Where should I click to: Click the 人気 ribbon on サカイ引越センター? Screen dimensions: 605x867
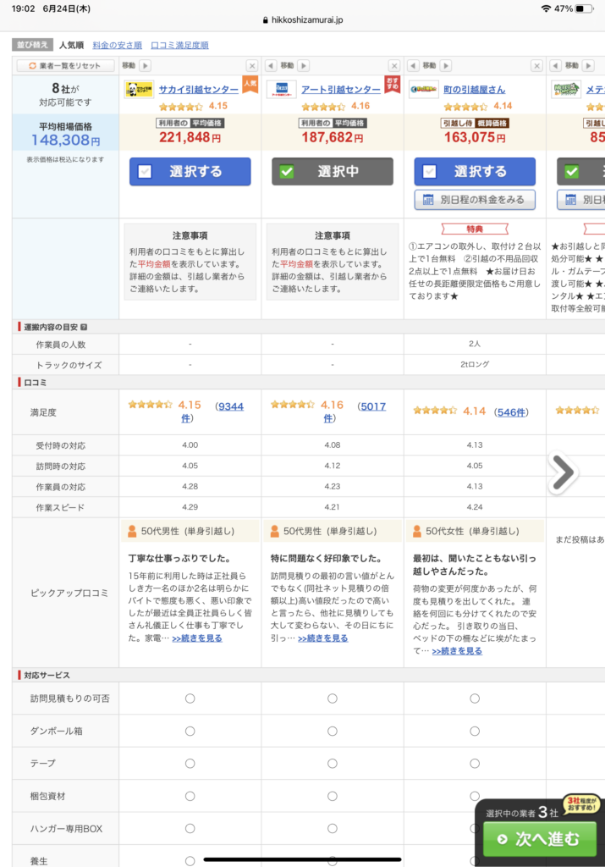pos(250,85)
